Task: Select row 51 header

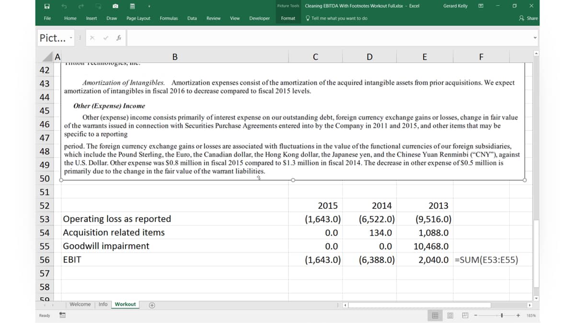Action: 45,192
